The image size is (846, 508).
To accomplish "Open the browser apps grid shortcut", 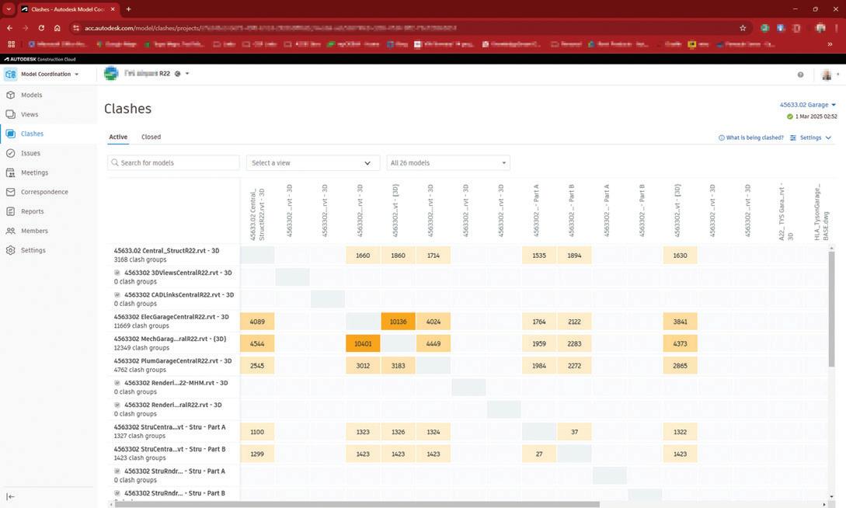I will (11, 44).
